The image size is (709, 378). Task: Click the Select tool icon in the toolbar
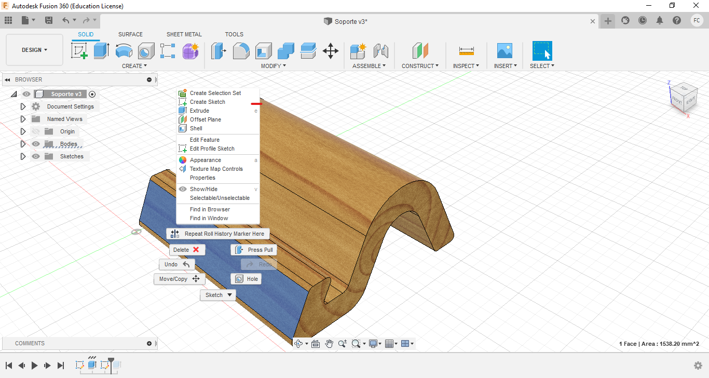542,50
